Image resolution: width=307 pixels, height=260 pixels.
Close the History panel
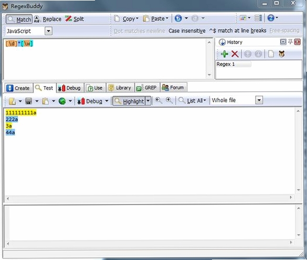click(297, 42)
